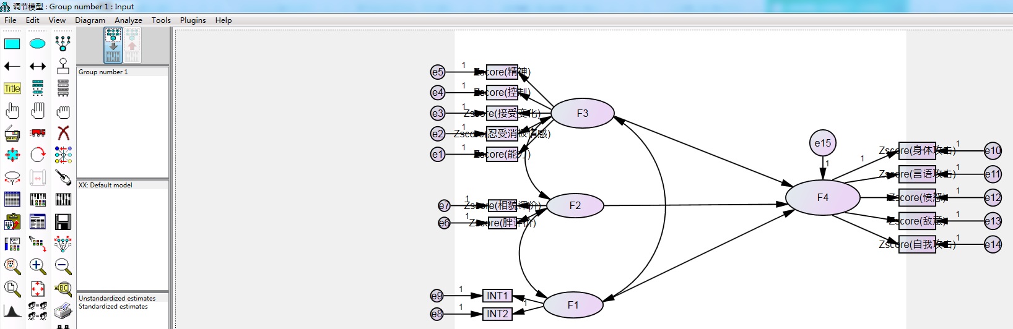1013x329 pixels.
Task: Open the Plugins menu
Action: pos(193,20)
